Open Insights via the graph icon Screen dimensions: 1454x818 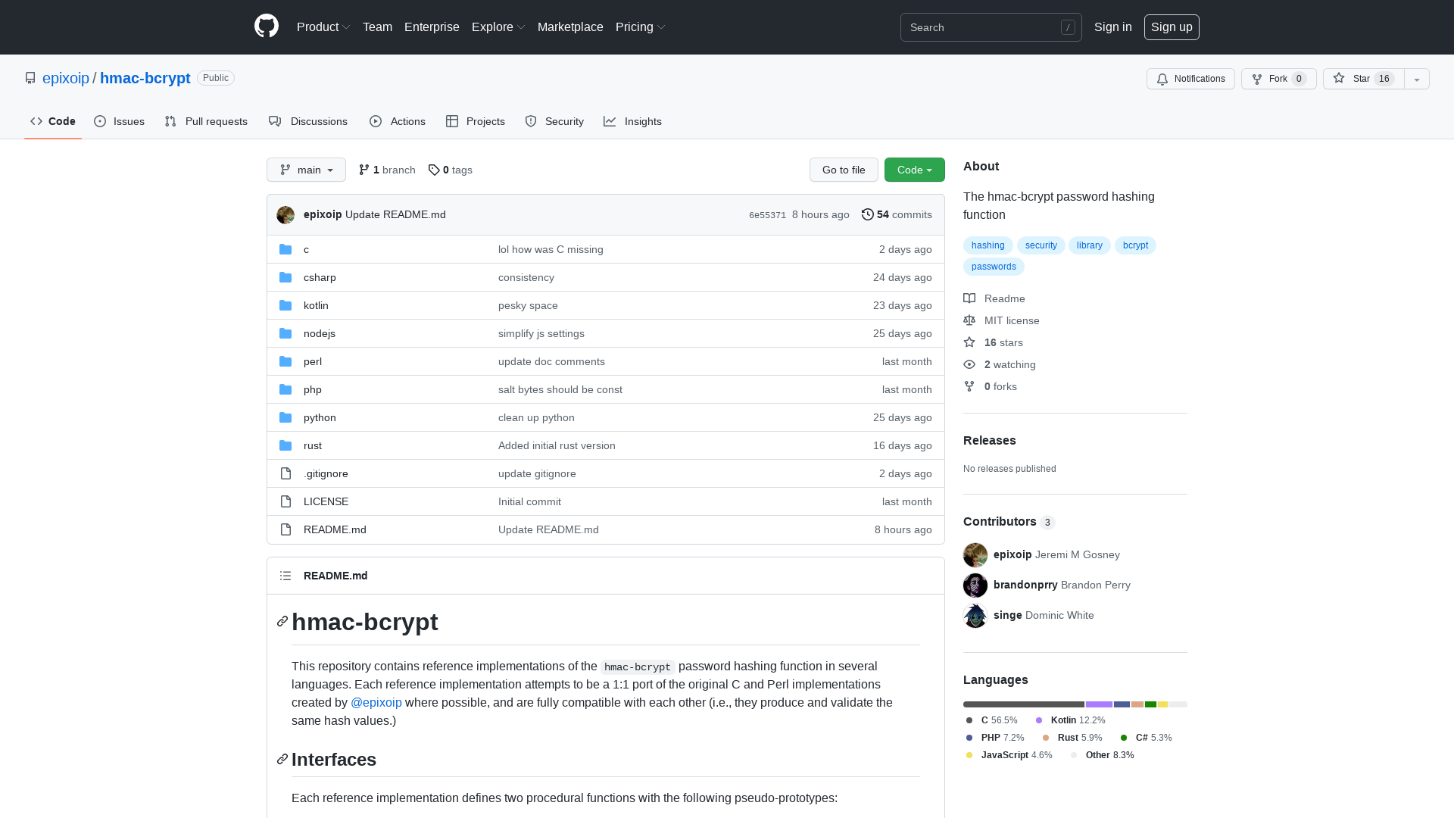(x=610, y=121)
